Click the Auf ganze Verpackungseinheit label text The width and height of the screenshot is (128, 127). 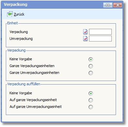[33, 100]
